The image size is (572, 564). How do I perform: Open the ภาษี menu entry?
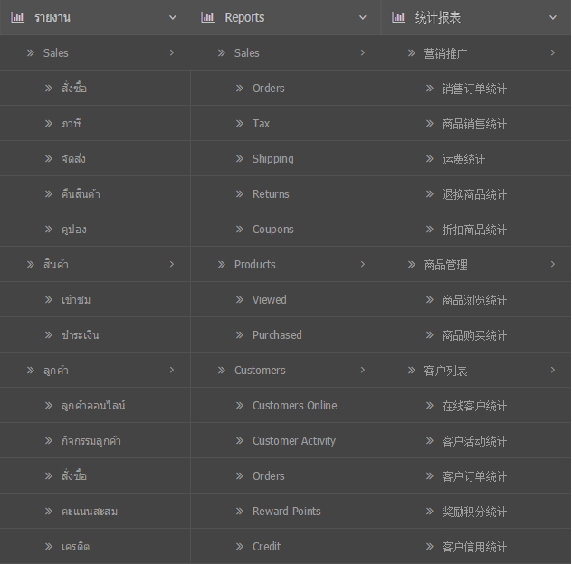(x=72, y=124)
